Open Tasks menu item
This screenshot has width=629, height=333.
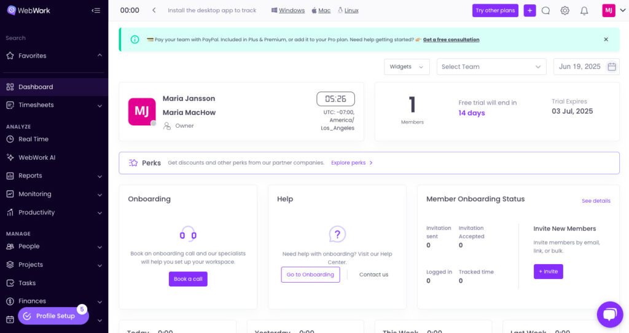(54, 283)
